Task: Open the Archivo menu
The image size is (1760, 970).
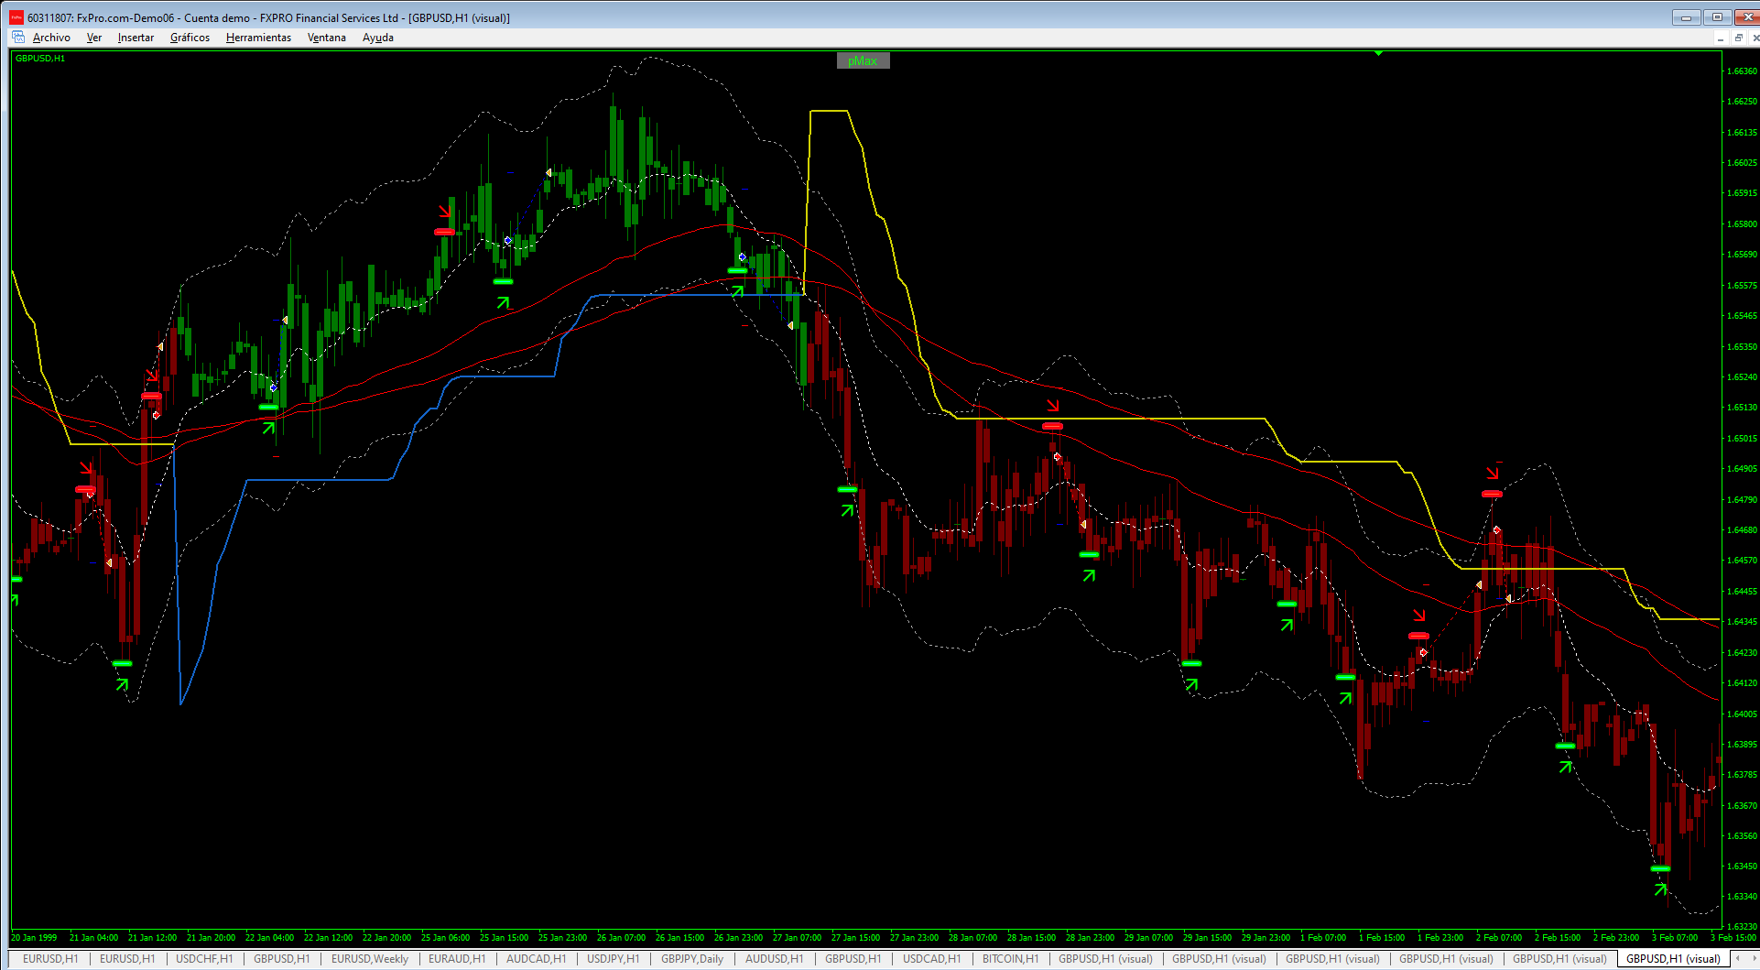Action: coord(51,38)
